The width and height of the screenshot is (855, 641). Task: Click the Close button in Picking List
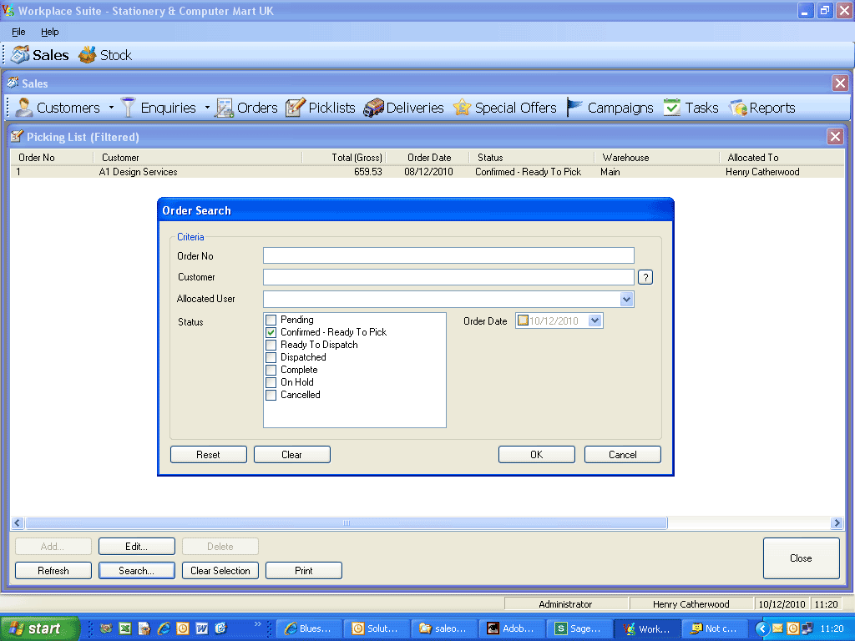801,558
